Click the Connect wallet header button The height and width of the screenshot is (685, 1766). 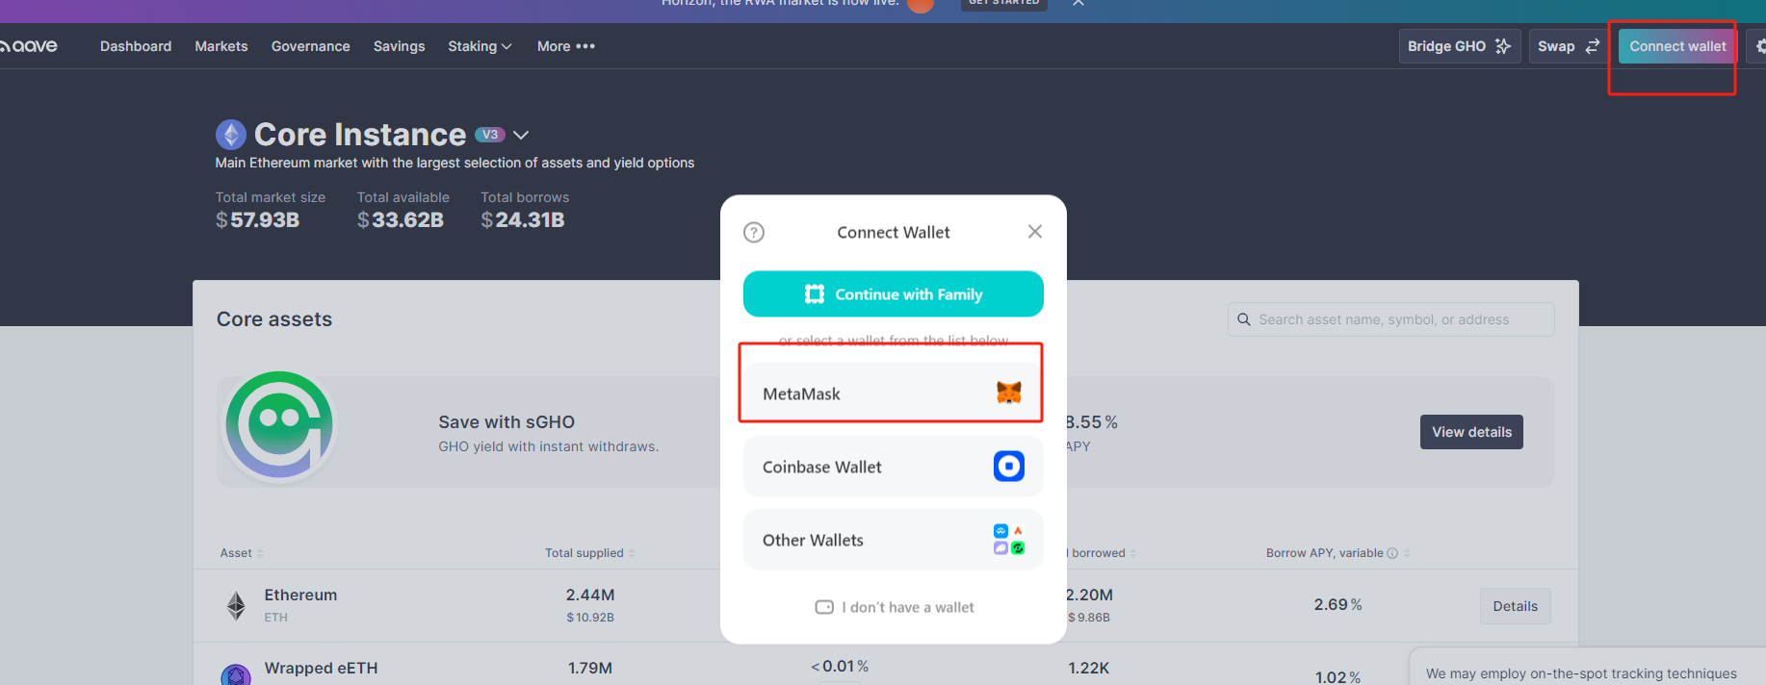click(x=1678, y=46)
